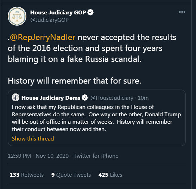Open the three-dot more options menu

182,12
